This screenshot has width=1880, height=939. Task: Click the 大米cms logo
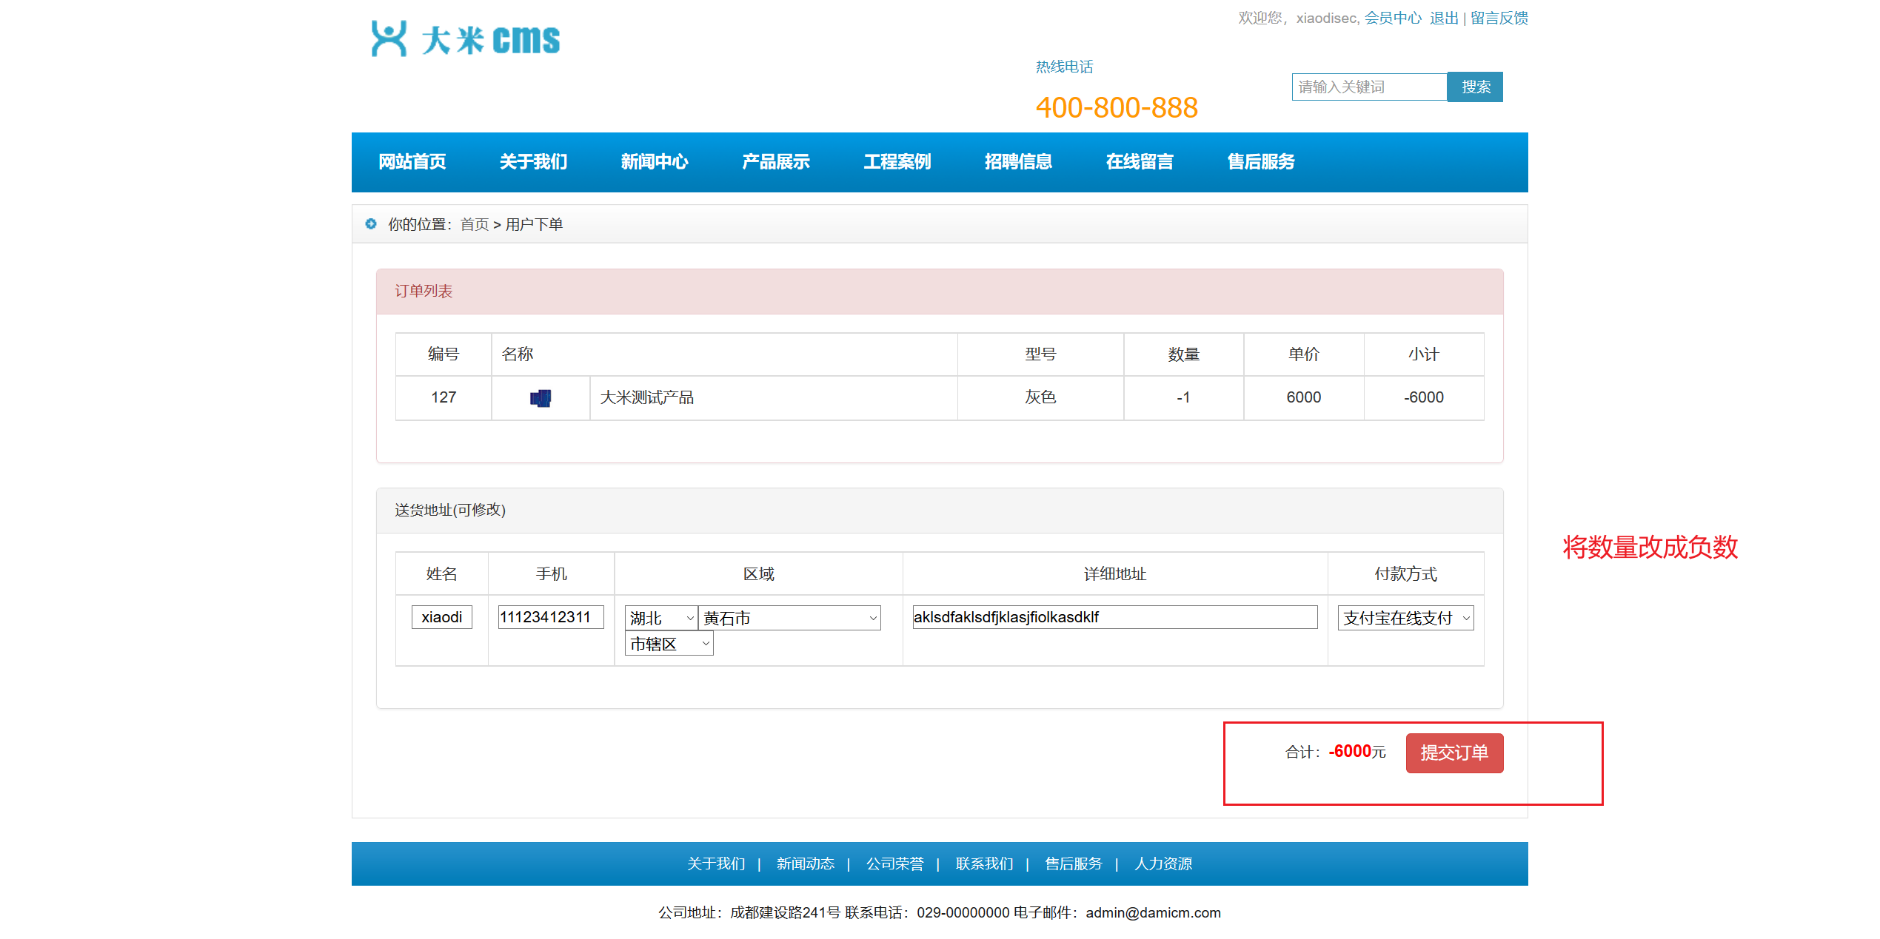pos(465,38)
